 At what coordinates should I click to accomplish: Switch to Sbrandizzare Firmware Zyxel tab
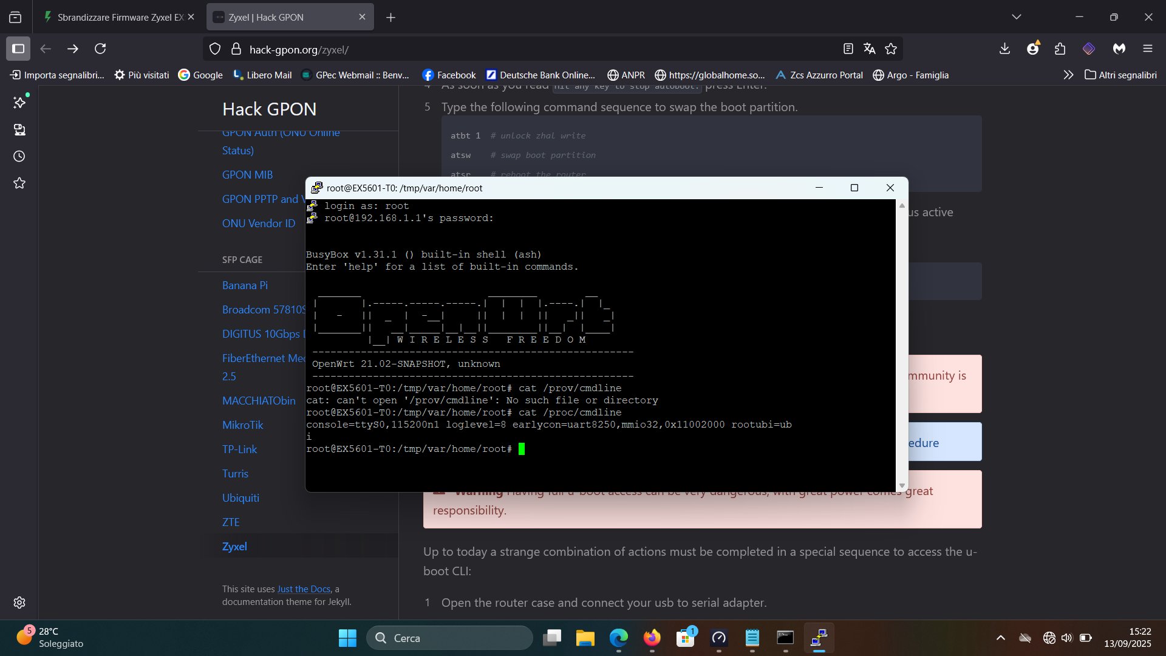click(x=120, y=17)
